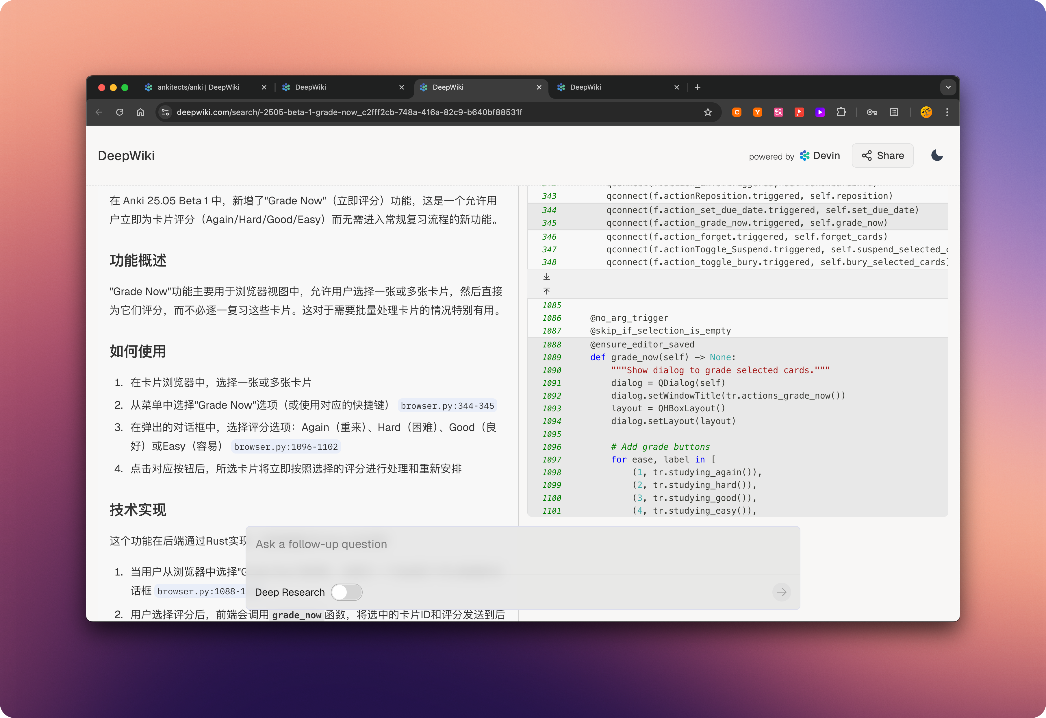Image resolution: width=1046 pixels, height=718 pixels.
Task: Click line number 345 in code
Action: click(x=549, y=223)
